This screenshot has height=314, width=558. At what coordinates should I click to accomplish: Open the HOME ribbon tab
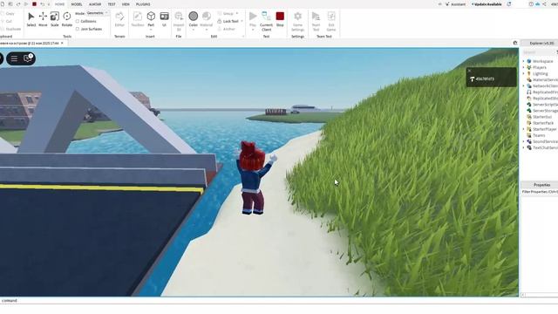59,4
